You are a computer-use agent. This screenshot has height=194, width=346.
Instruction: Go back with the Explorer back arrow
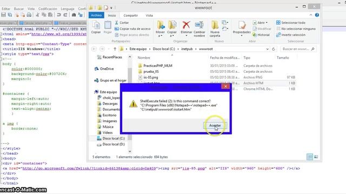94,49
